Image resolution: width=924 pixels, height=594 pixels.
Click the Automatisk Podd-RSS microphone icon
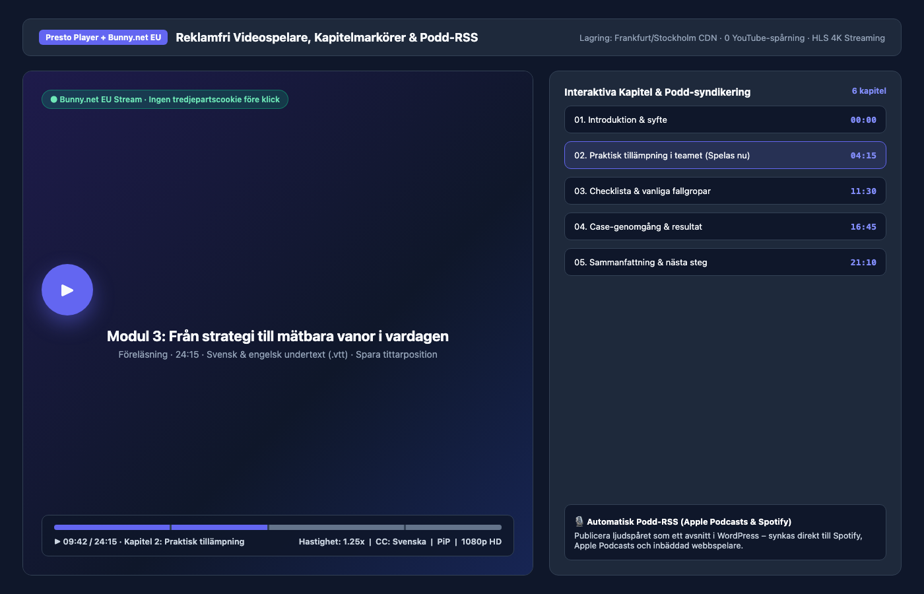coord(579,521)
